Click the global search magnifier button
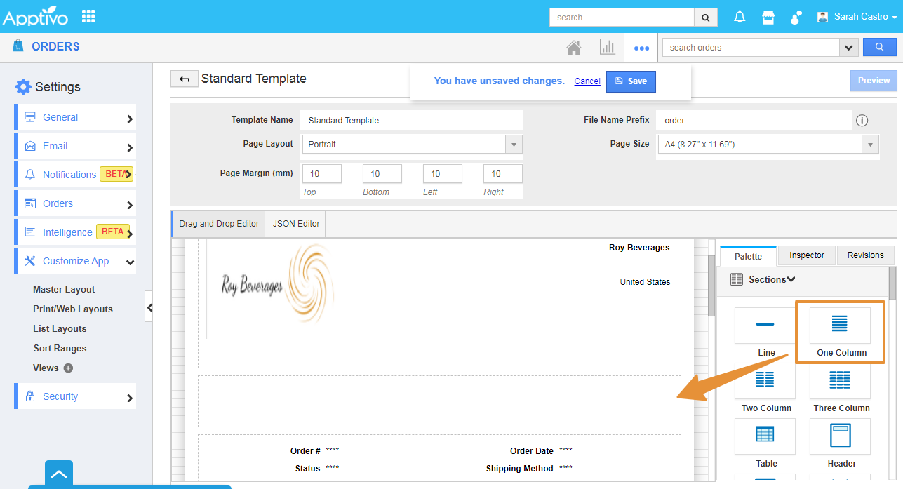Viewport: 903px width, 489px height. click(x=706, y=18)
